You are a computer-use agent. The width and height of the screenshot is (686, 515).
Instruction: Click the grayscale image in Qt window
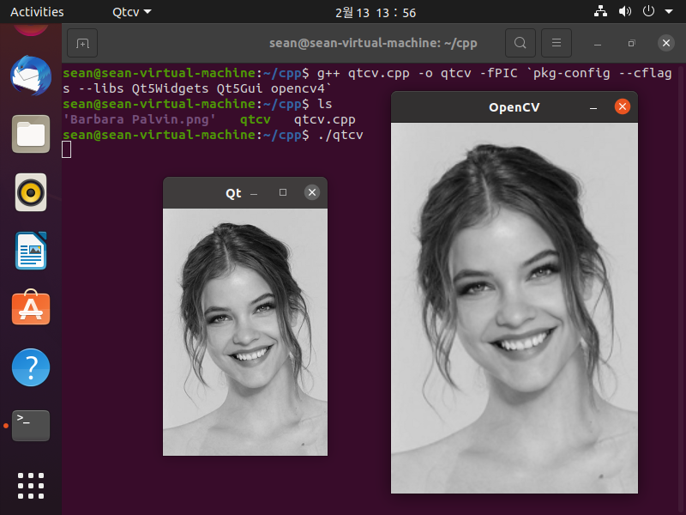point(245,332)
